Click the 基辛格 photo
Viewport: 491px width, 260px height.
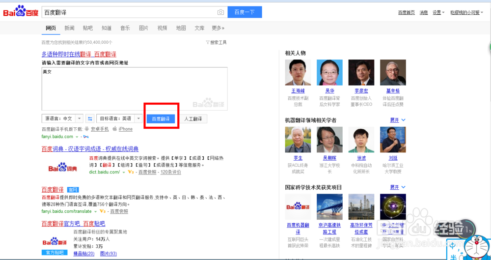393,72
